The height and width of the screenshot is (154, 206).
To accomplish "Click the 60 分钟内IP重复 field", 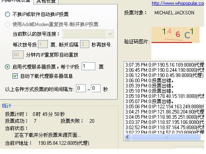I will click(18, 55).
